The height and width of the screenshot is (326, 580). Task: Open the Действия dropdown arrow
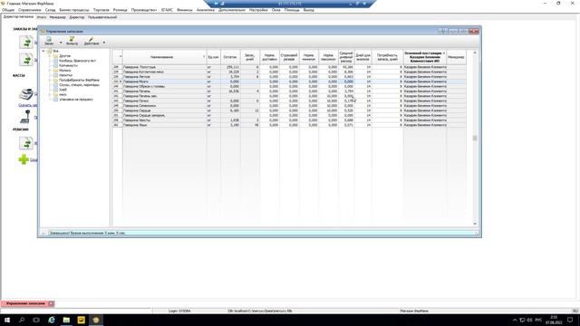(103, 43)
